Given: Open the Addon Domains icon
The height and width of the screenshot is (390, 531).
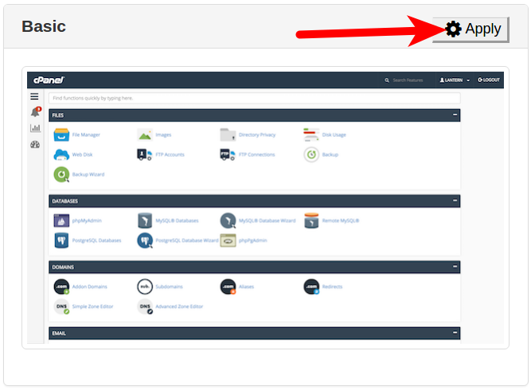Looking at the screenshot, I should pyautogui.click(x=61, y=287).
